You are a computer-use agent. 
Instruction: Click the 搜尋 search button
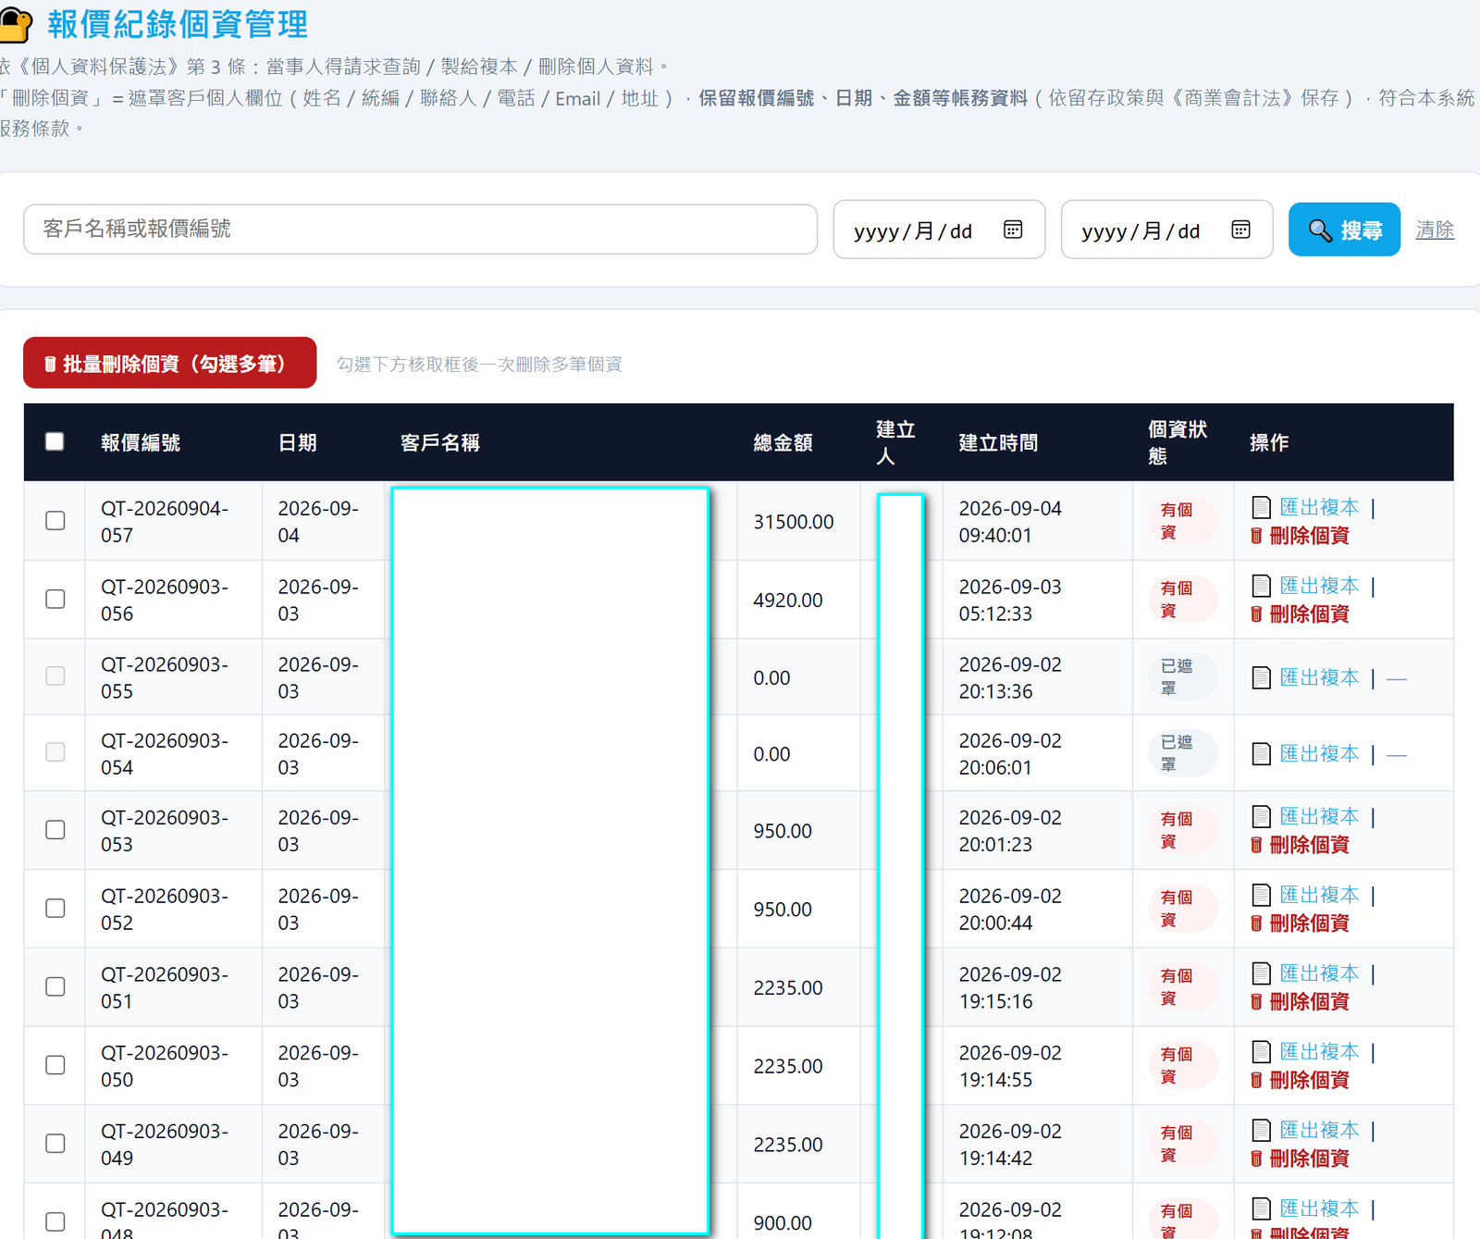click(1344, 229)
